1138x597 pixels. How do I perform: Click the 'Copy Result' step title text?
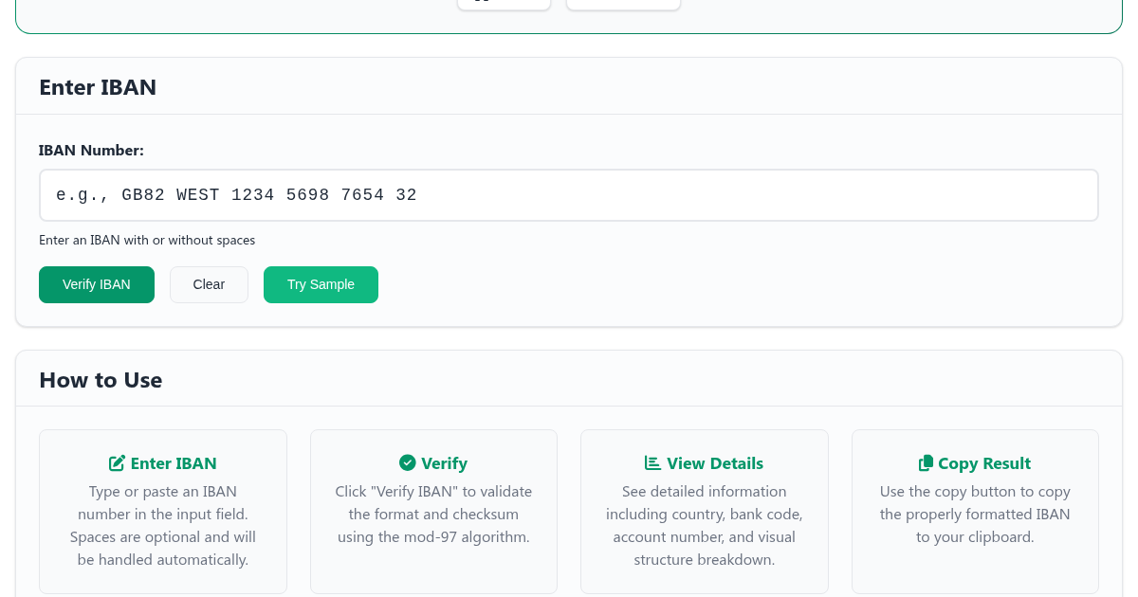click(984, 463)
